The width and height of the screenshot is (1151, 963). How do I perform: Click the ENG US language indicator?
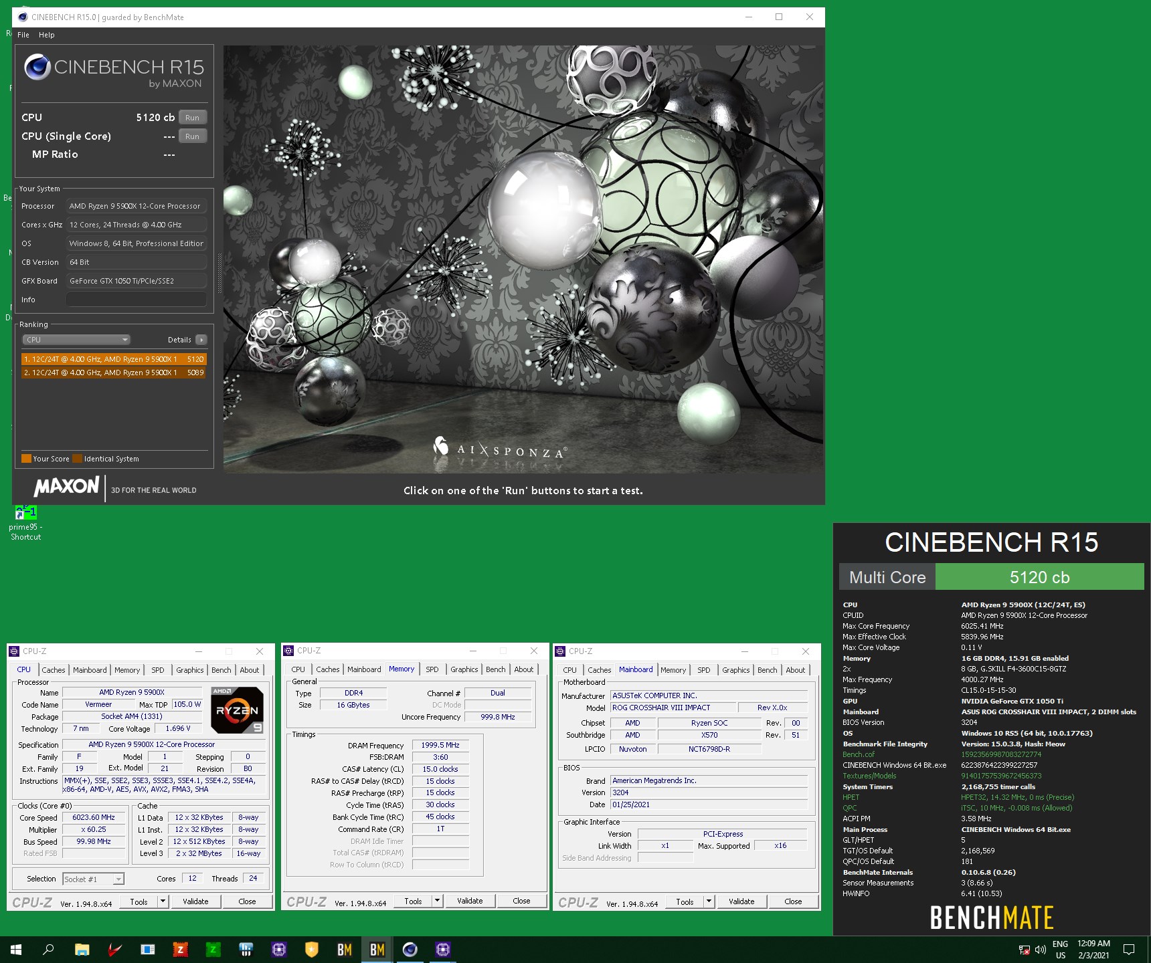pyautogui.click(x=1061, y=950)
